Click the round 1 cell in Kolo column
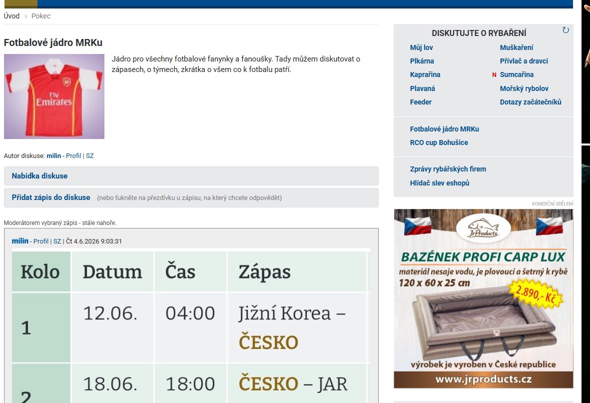590x403 pixels. click(x=41, y=327)
